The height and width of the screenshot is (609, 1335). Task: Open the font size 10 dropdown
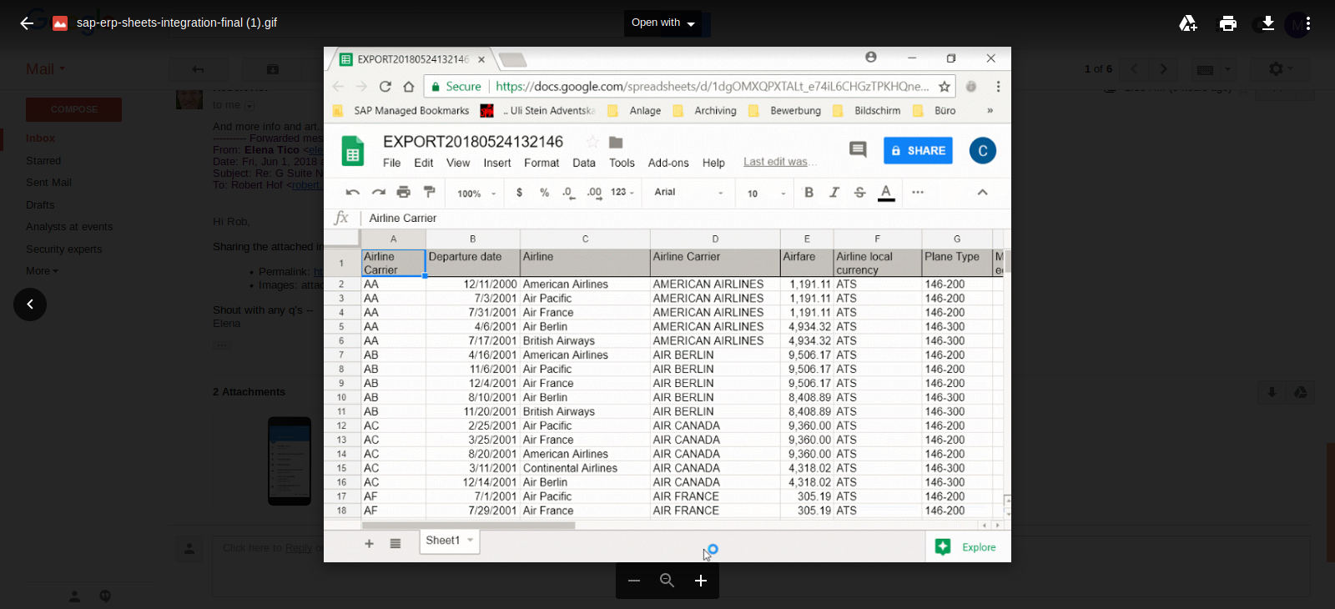coord(766,194)
